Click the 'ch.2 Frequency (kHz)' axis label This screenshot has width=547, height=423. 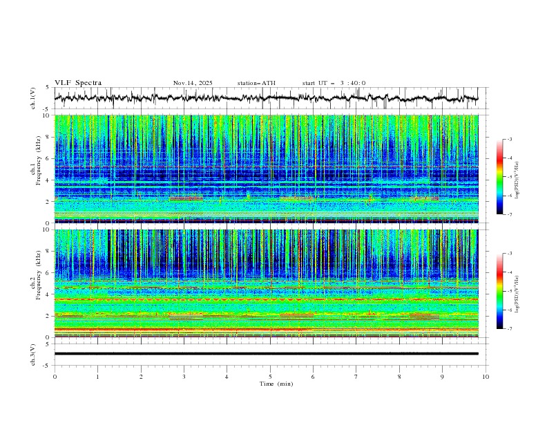click(x=36, y=275)
